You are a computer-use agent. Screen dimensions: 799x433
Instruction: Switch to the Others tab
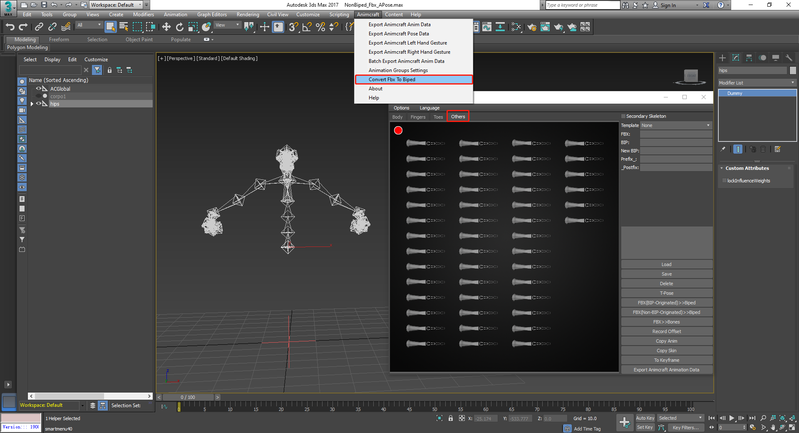click(458, 117)
